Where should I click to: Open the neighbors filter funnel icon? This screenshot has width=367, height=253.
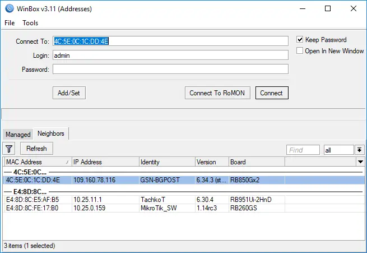pos(9,149)
